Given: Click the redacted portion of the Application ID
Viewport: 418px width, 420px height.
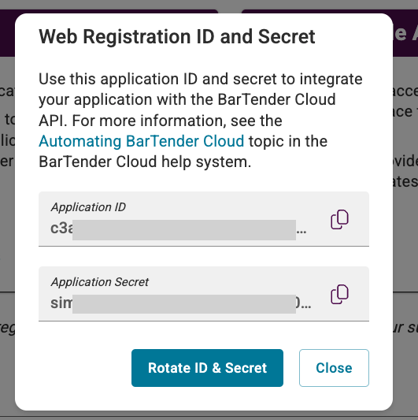Looking at the screenshot, I should click(x=184, y=230).
